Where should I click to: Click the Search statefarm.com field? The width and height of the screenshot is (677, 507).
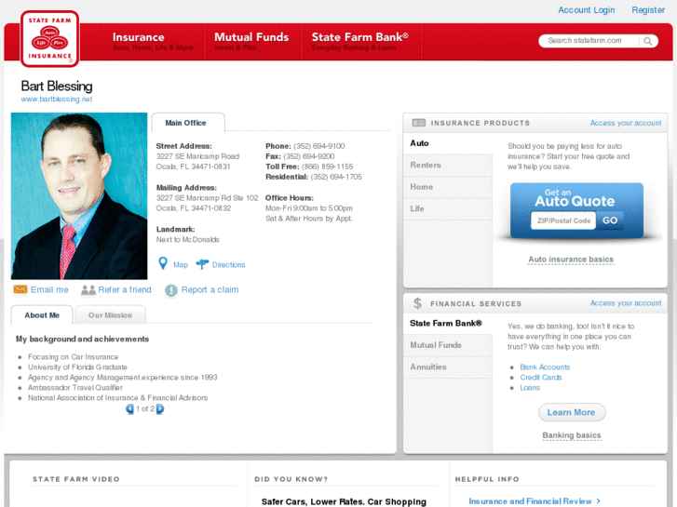[589, 41]
